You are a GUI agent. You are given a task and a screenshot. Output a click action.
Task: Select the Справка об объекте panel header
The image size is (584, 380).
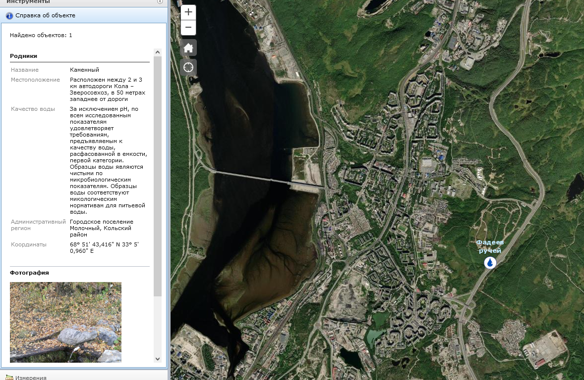point(84,15)
